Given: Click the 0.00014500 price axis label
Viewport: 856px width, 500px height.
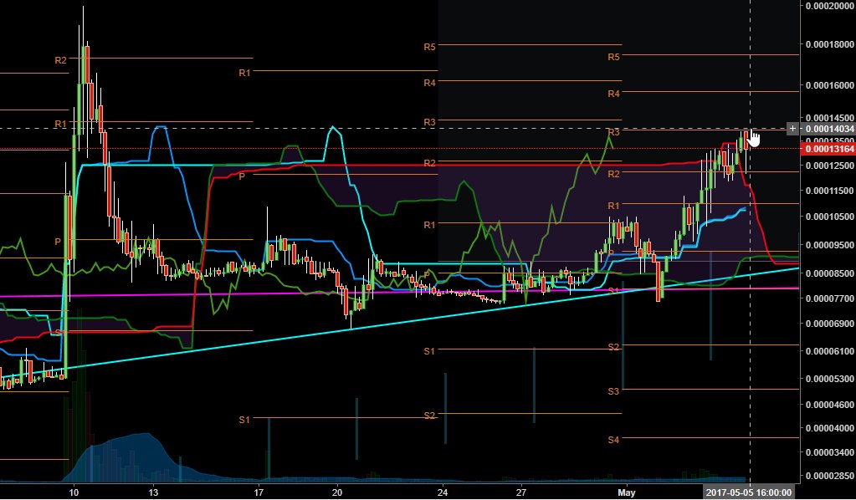Looking at the screenshot, I should [830, 118].
